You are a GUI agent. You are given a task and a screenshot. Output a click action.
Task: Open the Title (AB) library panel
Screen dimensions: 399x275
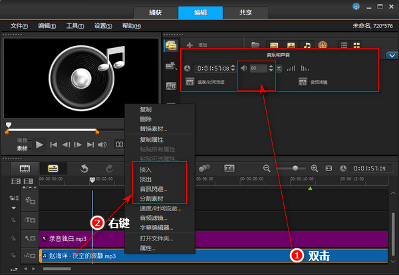pyautogui.click(x=171, y=86)
